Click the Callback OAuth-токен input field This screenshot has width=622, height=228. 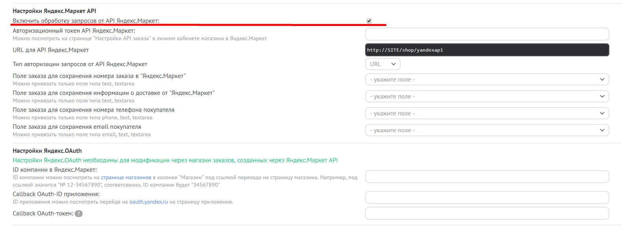487,213
